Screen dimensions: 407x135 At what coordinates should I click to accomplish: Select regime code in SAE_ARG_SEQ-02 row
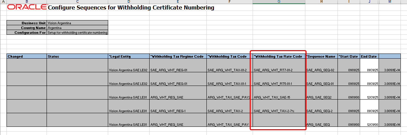(x=178, y=65)
